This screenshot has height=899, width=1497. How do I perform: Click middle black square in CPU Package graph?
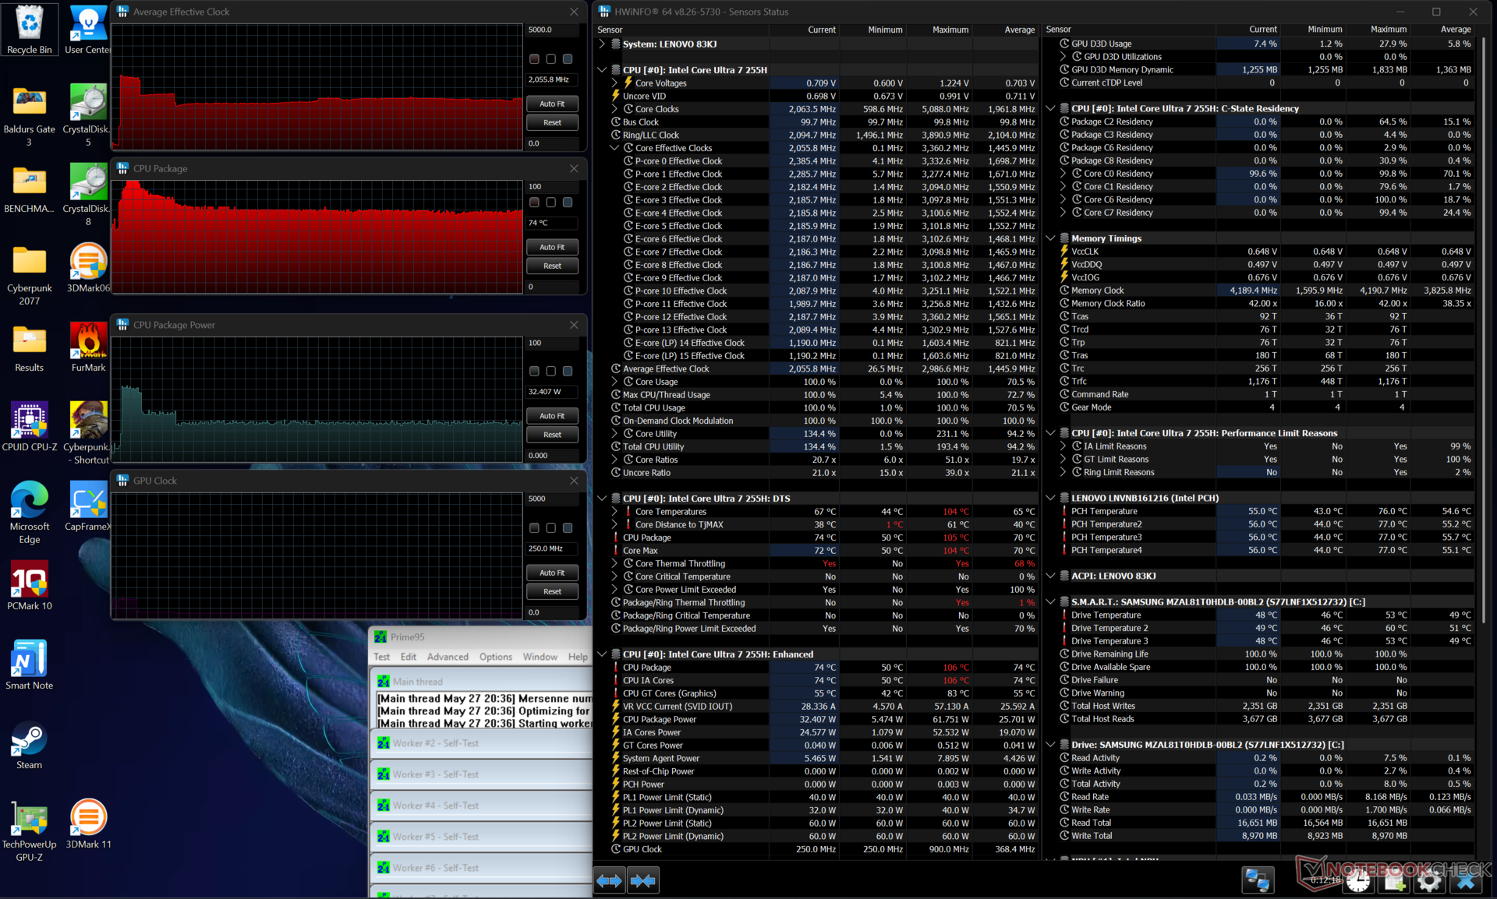coord(551,203)
